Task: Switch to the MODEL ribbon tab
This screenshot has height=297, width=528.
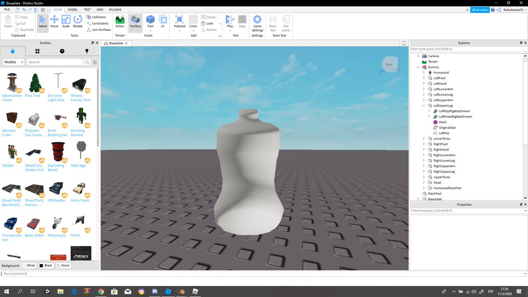Action: click(x=73, y=9)
